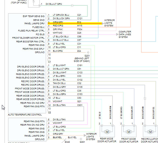Click the REAR MODE DOOR DRV(A) label
The image size is (158, 143).
coord(30,96)
